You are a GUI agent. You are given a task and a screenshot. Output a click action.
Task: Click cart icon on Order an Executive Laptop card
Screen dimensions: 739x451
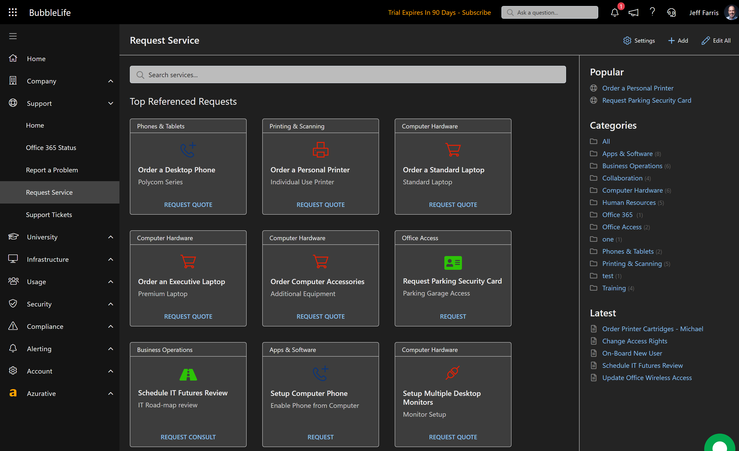[188, 261]
